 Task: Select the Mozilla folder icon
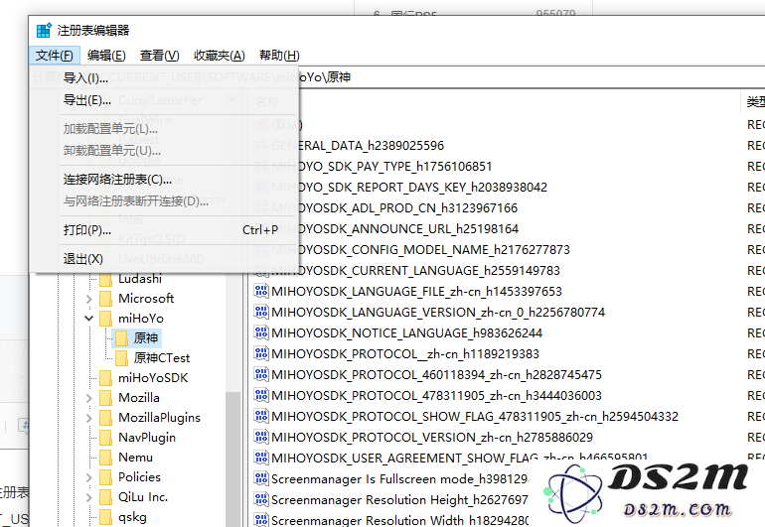click(x=105, y=398)
